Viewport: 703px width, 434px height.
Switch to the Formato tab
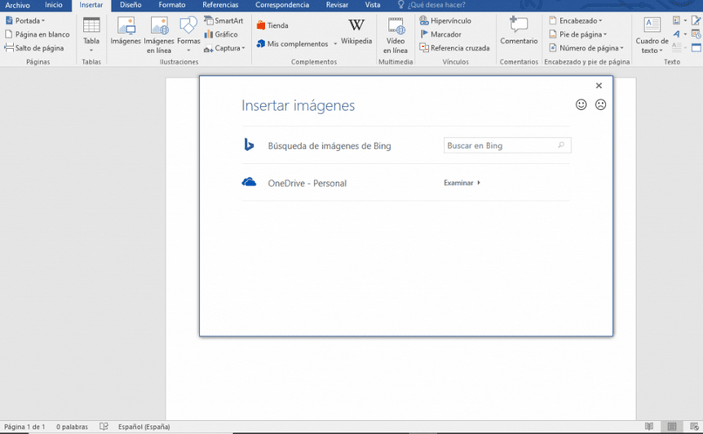(x=172, y=5)
